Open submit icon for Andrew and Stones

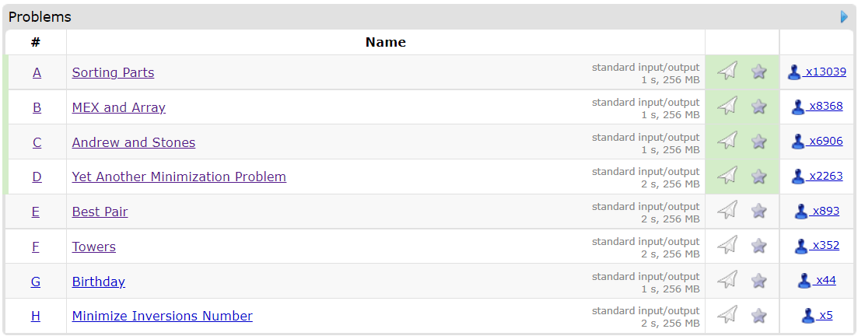pyautogui.click(x=727, y=141)
